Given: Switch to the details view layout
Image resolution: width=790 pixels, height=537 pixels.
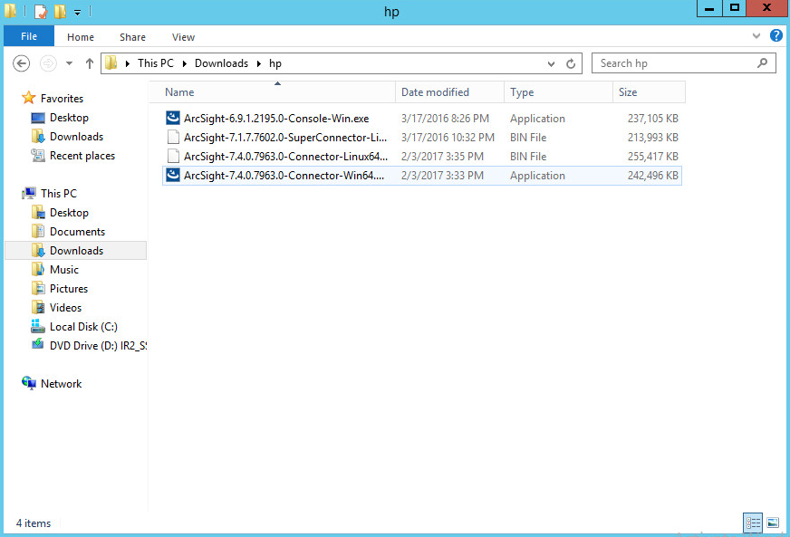Looking at the screenshot, I should coord(753,523).
